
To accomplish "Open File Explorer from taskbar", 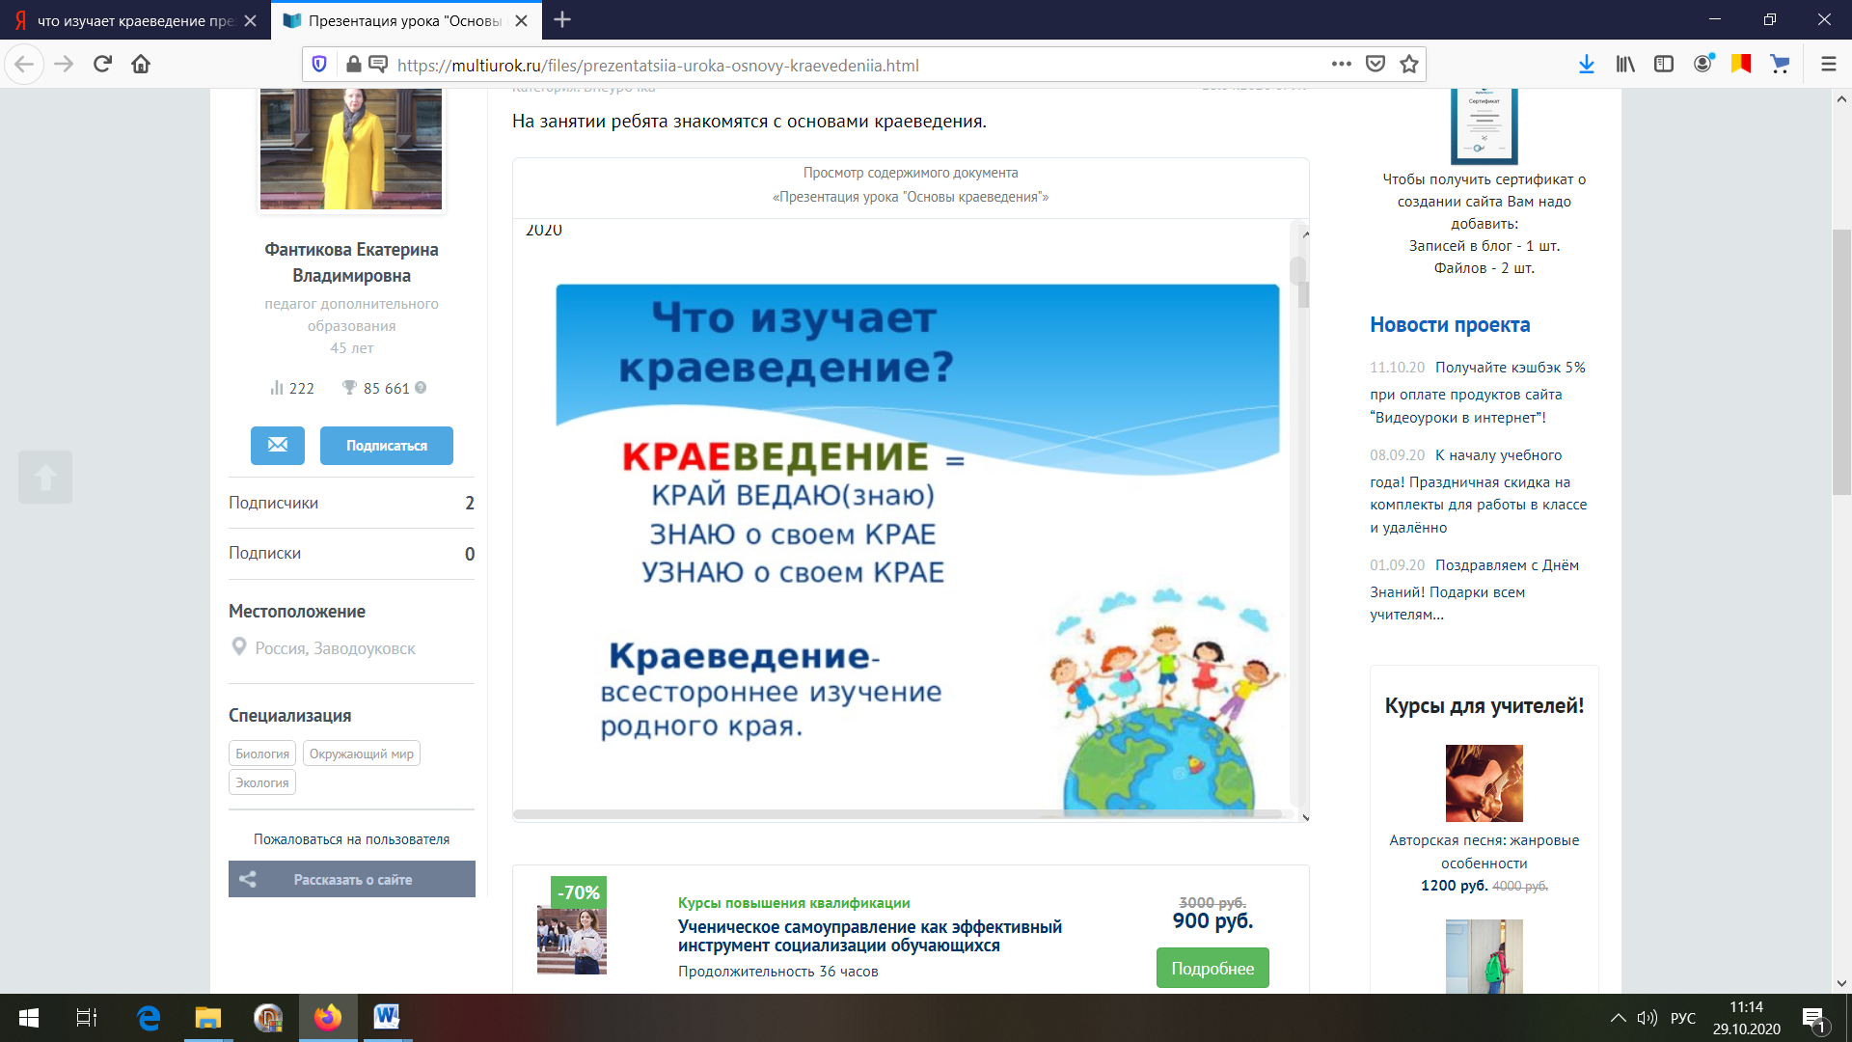I will [x=208, y=1018].
